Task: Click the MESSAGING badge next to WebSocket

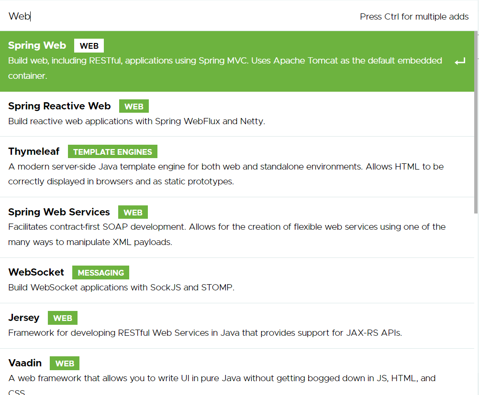Action: pos(100,272)
